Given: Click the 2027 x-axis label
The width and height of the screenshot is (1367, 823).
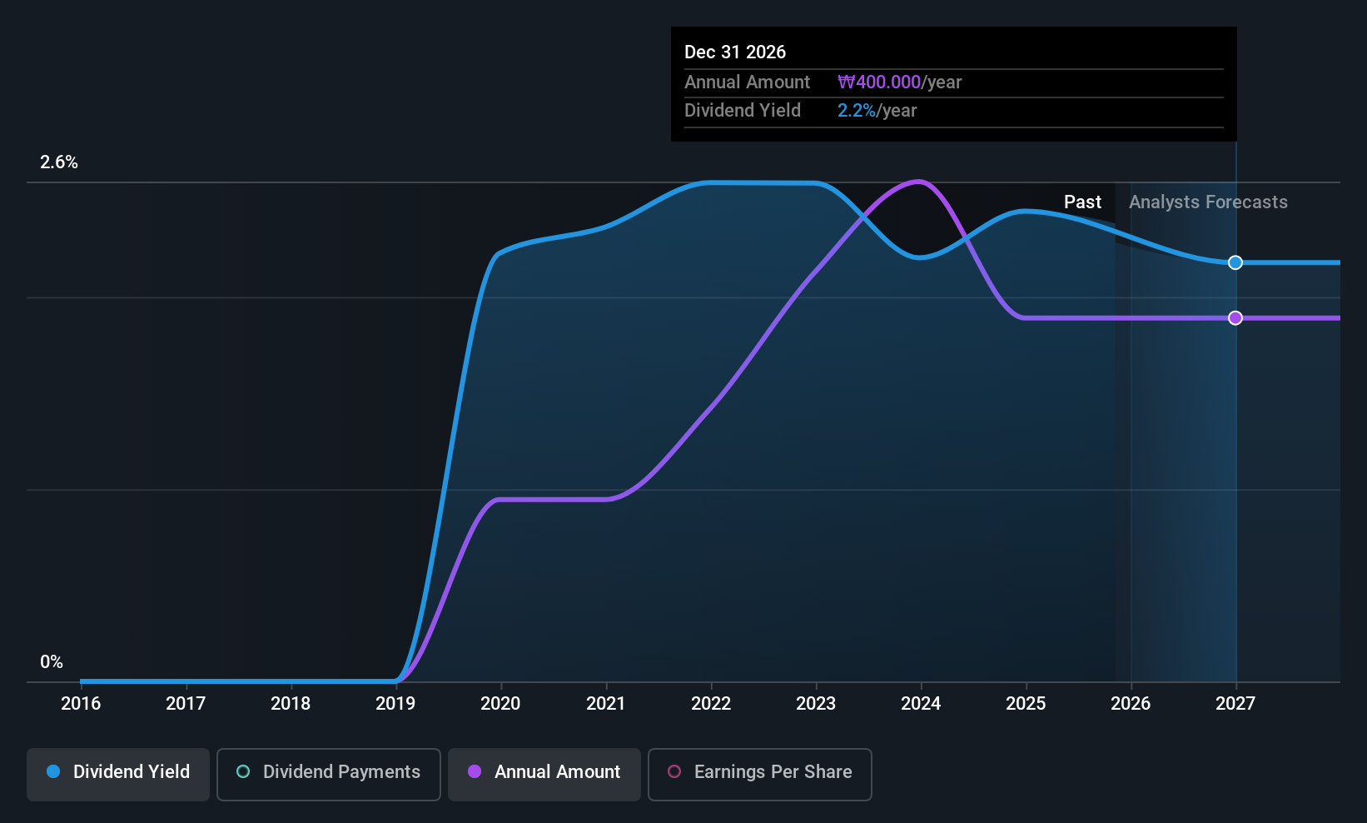Looking at the screenshot, I should click(1235, 704).
